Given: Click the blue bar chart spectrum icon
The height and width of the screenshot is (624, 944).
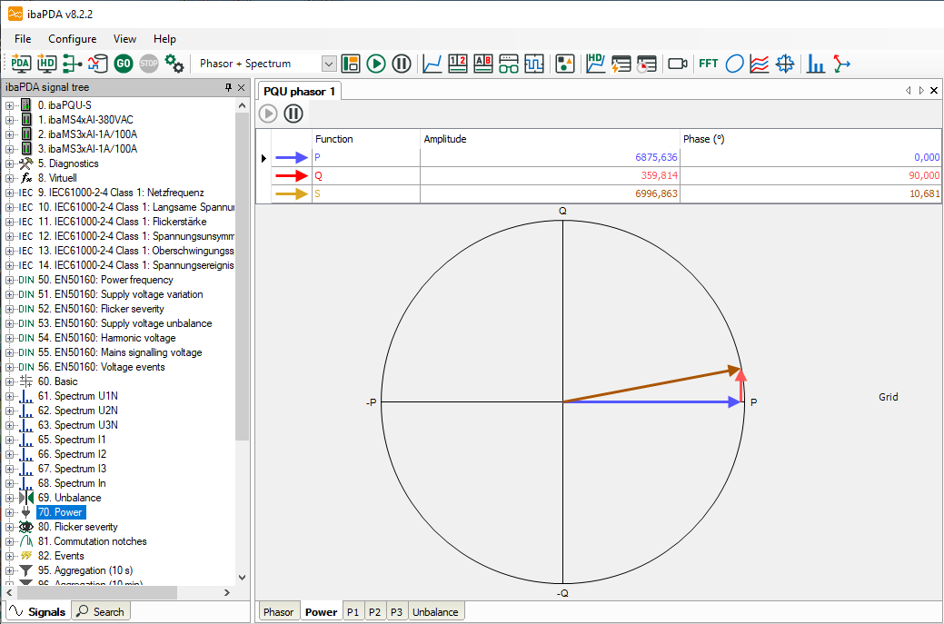Looking at the screenshot, I should (x=816, y=64).
